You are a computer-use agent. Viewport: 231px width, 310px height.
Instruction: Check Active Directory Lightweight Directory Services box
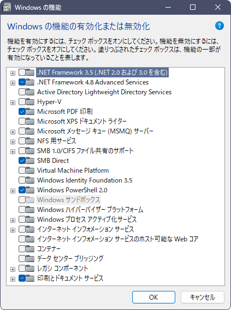coord(22,92)
